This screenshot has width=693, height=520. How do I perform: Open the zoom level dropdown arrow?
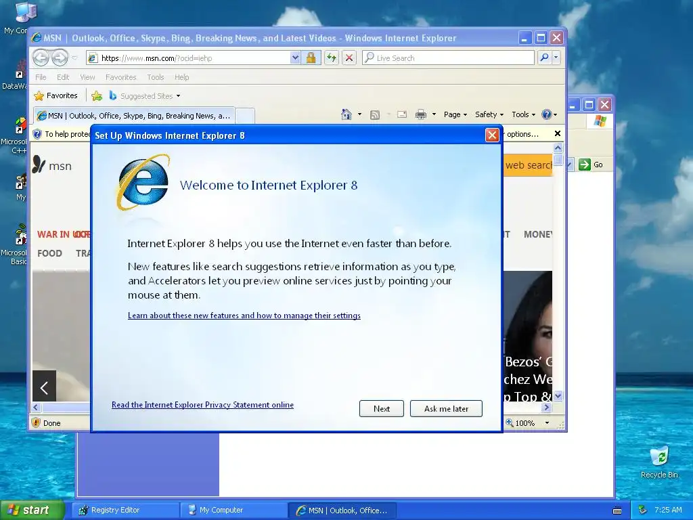(547, 422)
